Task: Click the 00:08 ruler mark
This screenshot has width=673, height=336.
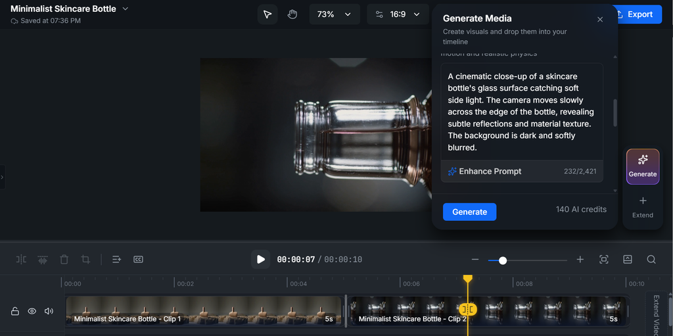Action: 524,283
